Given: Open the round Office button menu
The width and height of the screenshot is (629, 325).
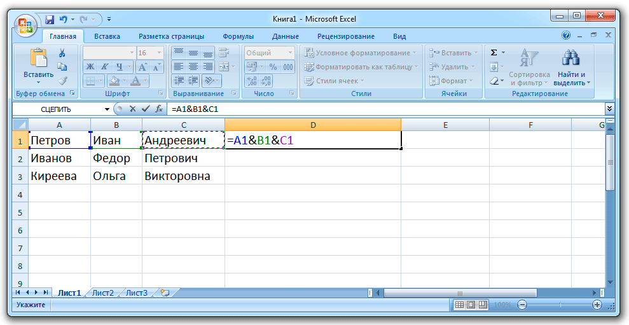Looking at the screenshot, I should 26,25.
